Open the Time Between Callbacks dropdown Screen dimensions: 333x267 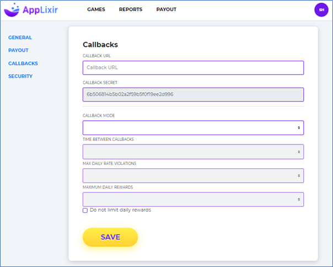(x=193, y=152)
